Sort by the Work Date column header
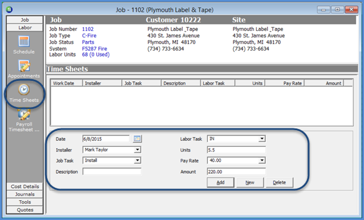The width and height of the screenshot is (364, 220). tap(67, 83)
